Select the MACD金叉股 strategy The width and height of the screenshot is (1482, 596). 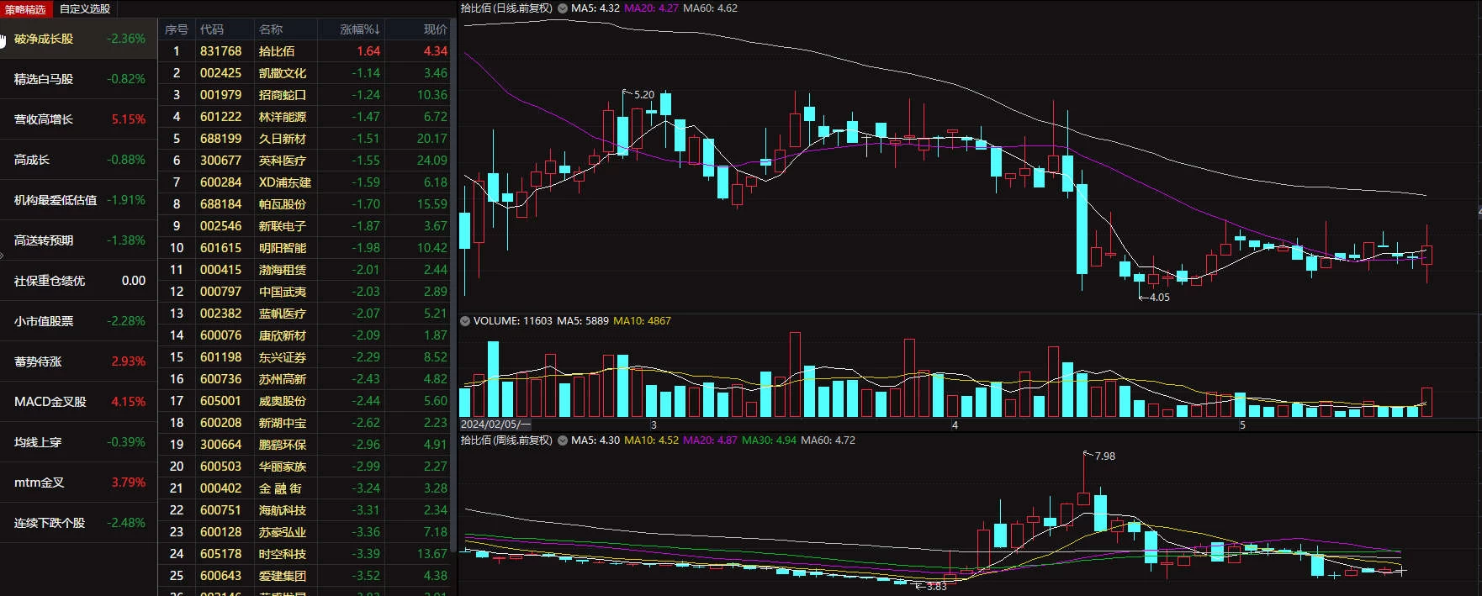click(x=79, y=402)
